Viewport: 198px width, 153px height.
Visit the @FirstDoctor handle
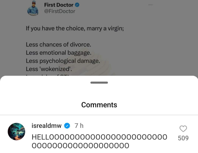click(60, 11)
